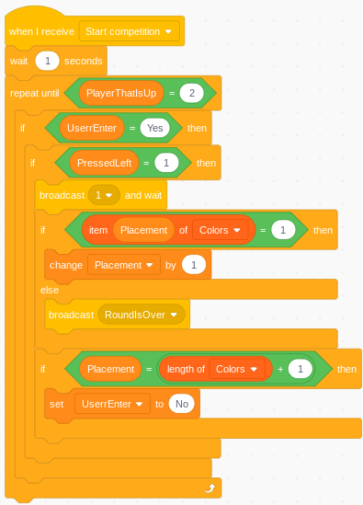
Task: Open Colors dropdown in length of block
Action: (237, 369)
